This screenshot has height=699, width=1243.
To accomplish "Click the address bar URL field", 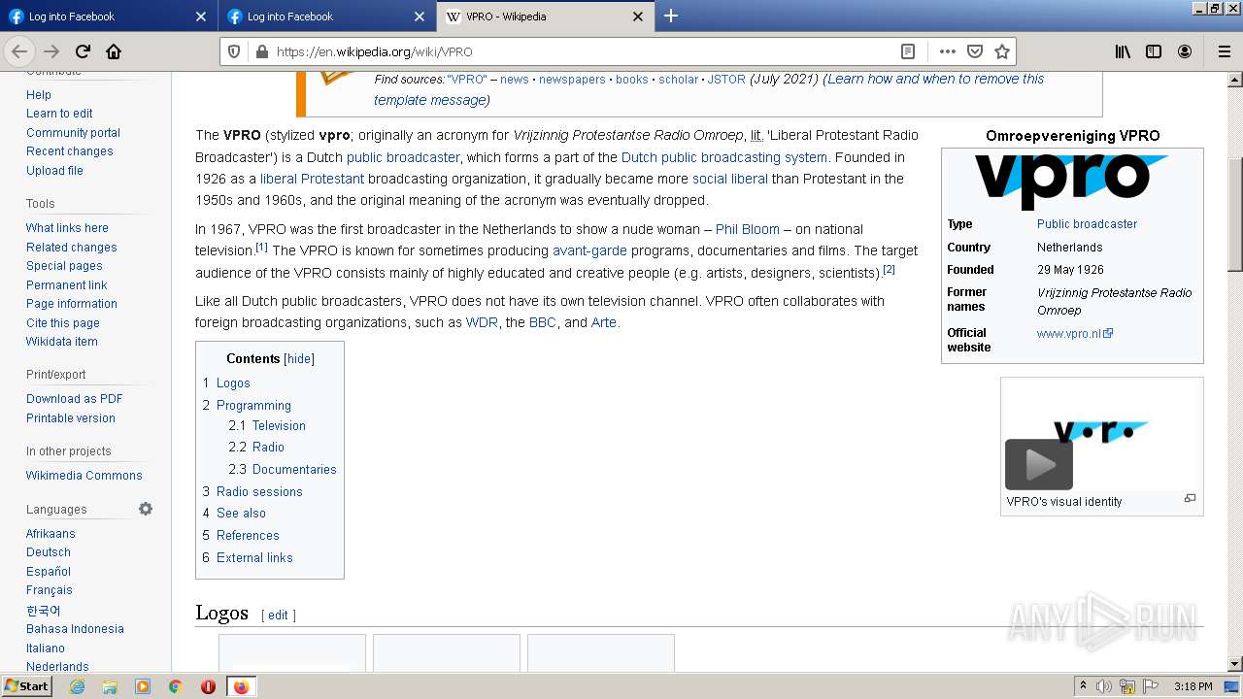I will (x=583, y=51).
